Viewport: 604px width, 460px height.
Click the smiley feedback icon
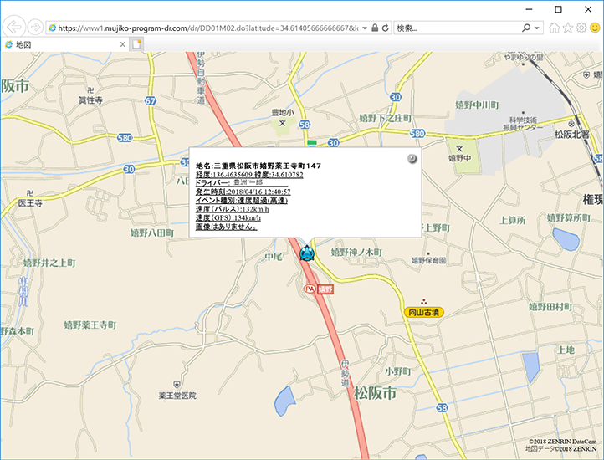[594, 28]
